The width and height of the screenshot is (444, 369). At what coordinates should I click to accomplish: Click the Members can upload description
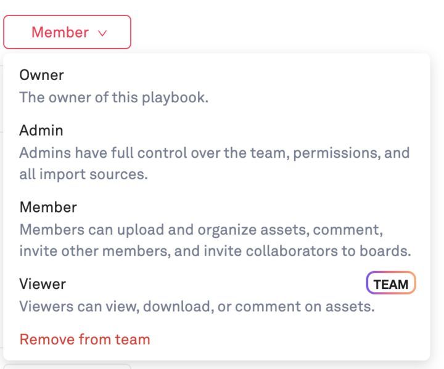tap(215, 240)
